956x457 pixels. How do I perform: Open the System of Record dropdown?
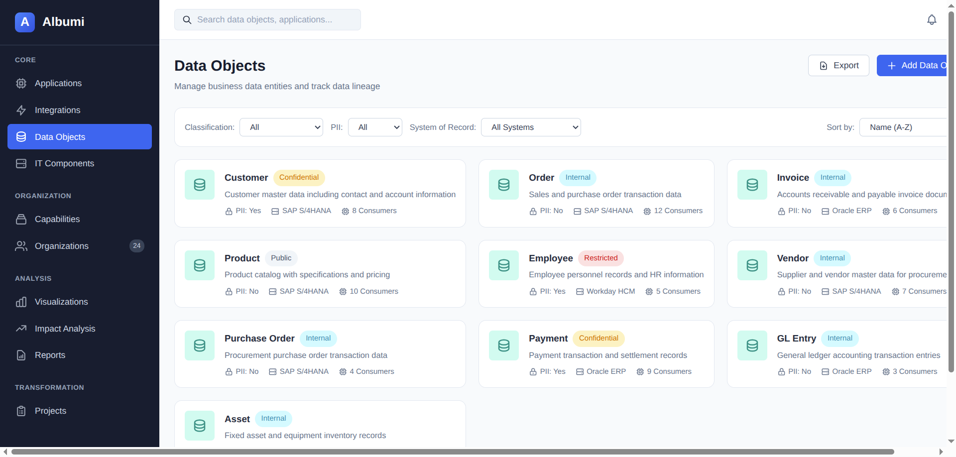(x=531, y=127)
